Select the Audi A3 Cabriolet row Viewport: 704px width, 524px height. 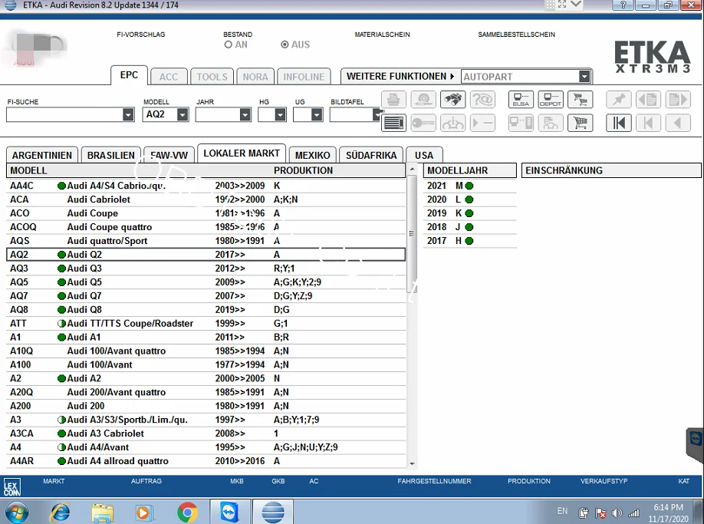206,433
